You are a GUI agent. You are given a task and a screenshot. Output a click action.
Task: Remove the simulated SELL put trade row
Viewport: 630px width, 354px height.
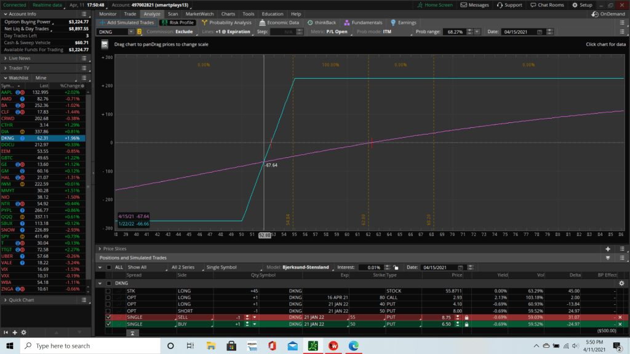[x=621, y=316]
